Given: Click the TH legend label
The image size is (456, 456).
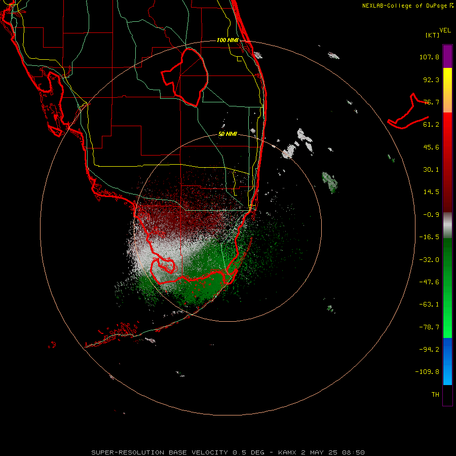Looking at the screenshot, I should pyautogui.click(x=435, y=395).
